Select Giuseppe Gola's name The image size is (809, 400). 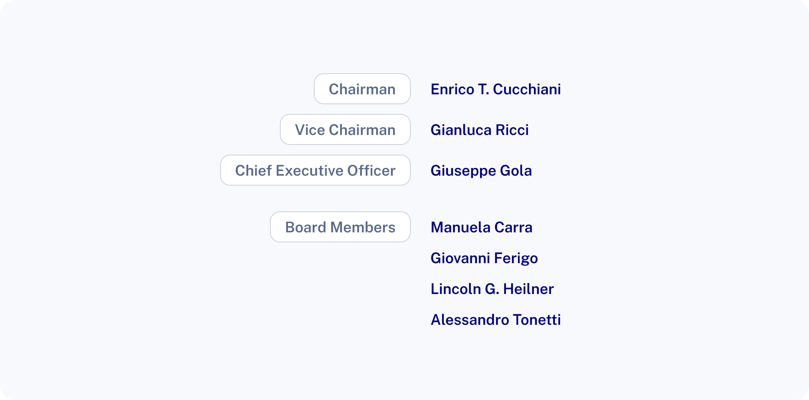coord(481,170)
